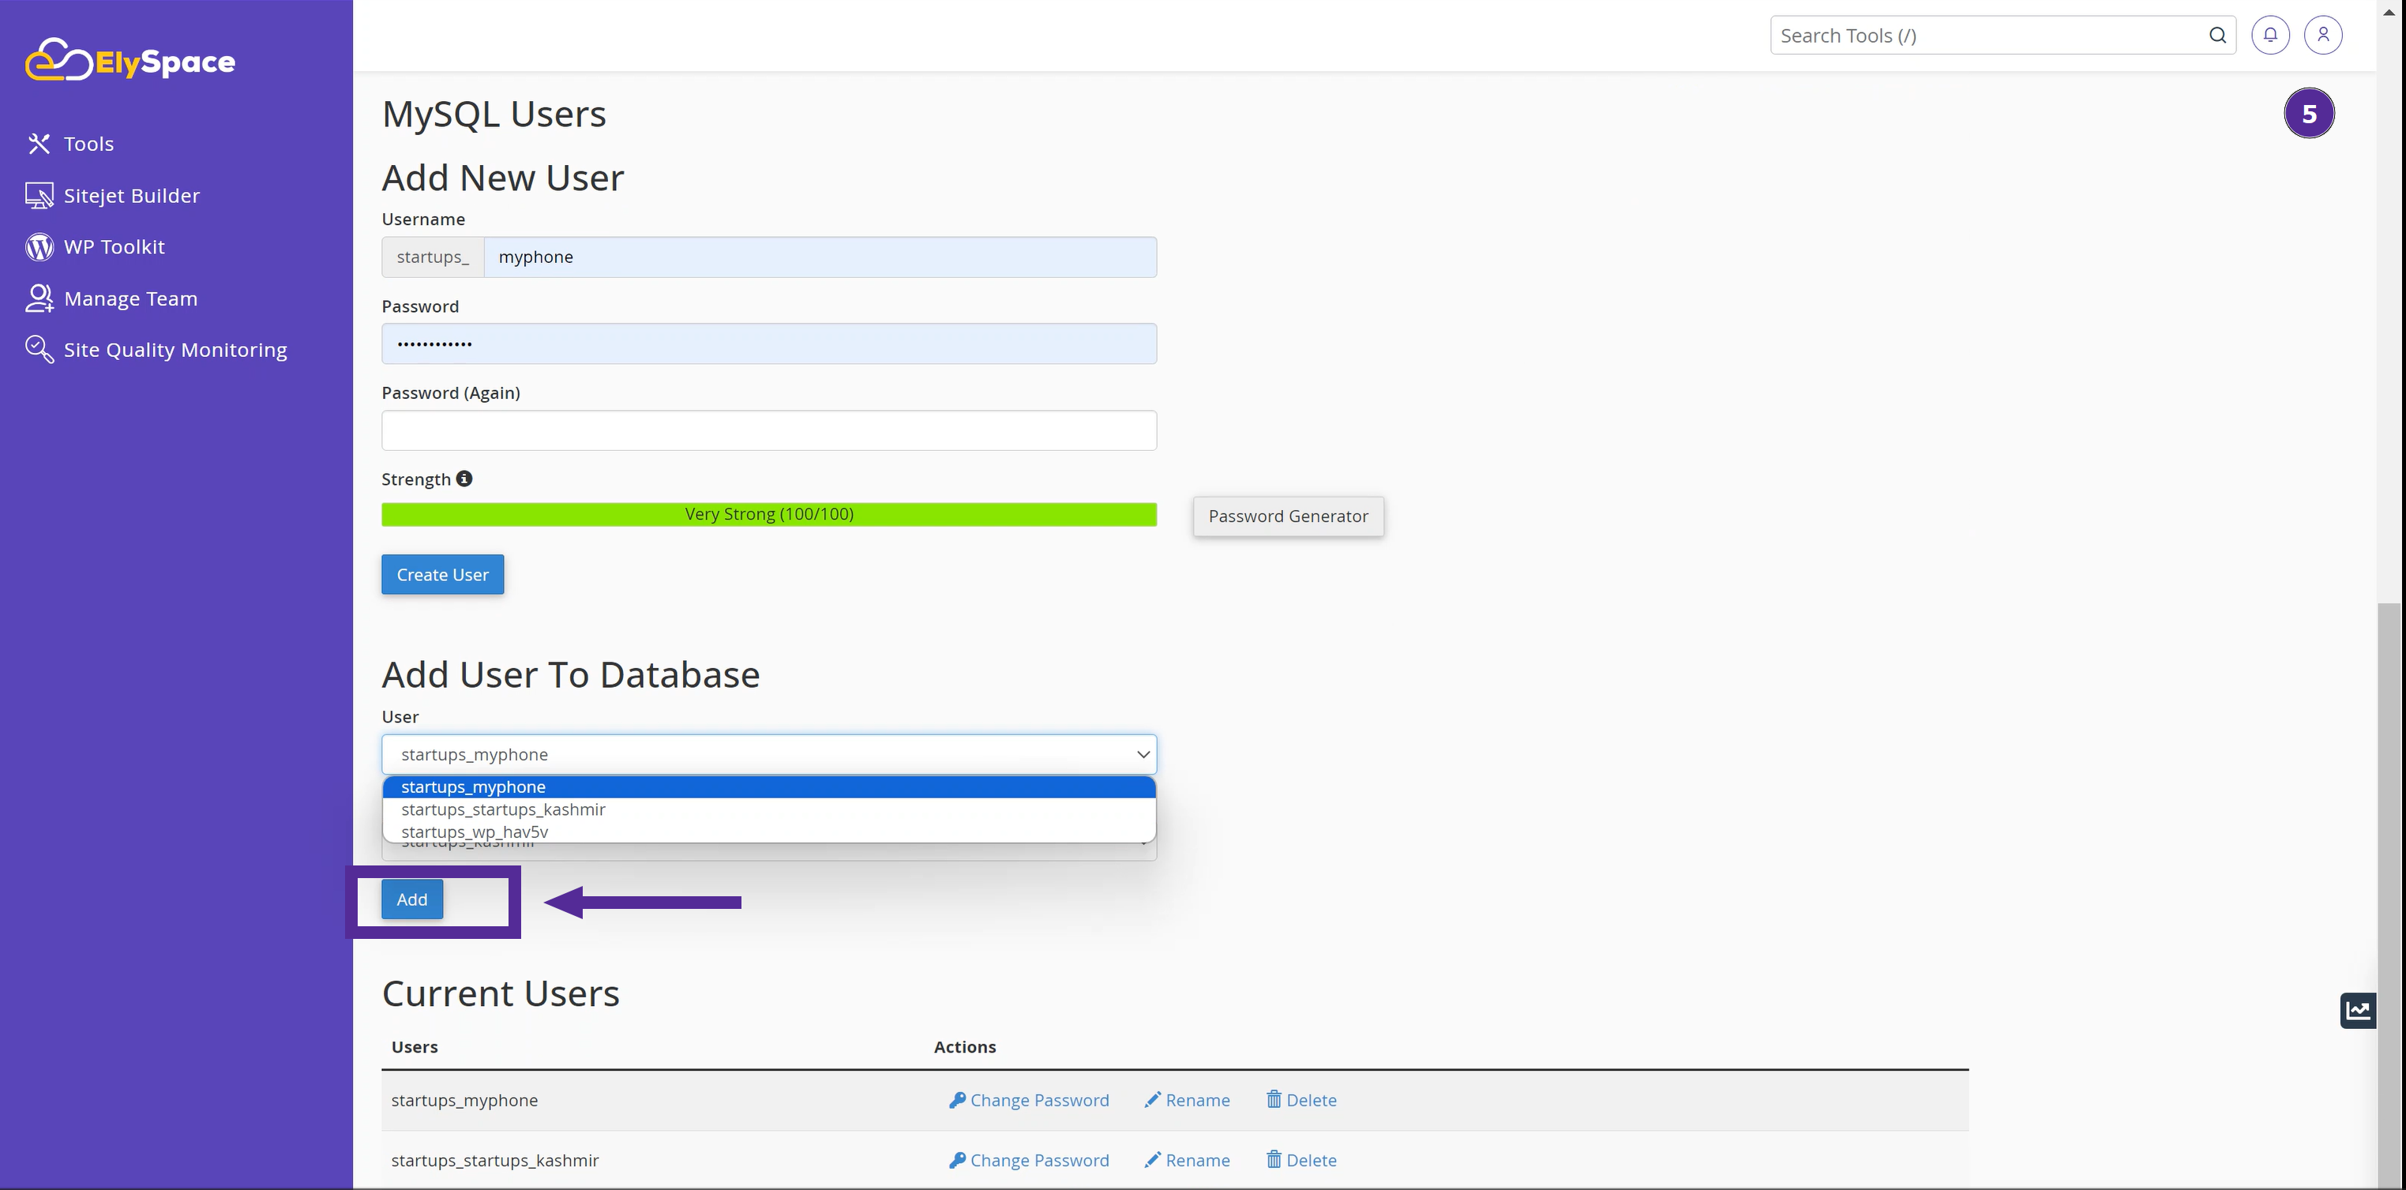Select MySQL Users menu item

click(x=494, y=112)
